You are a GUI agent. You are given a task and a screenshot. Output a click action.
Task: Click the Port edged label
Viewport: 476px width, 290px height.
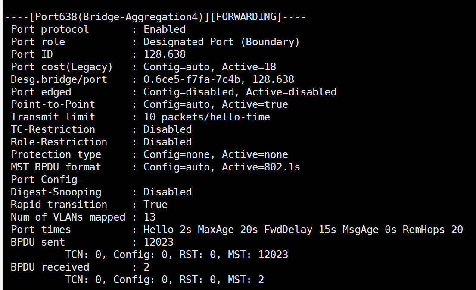41,92
